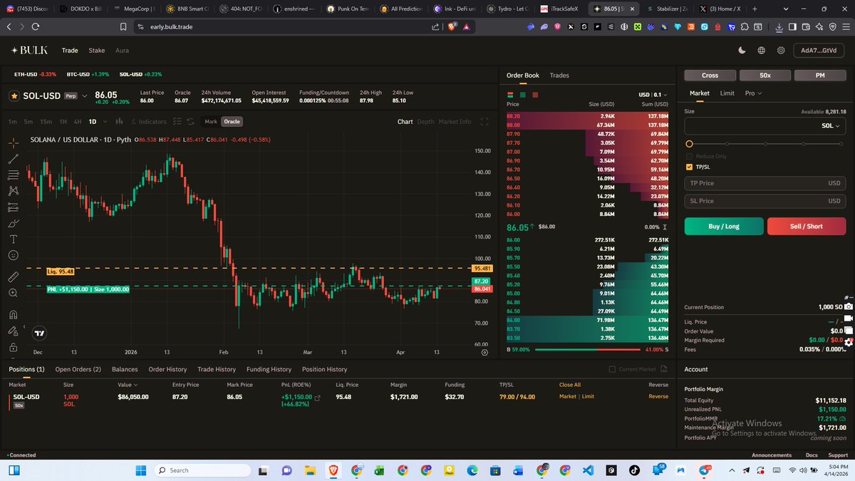Switch to the Trades tab
855x481 pixels.
point(559,76)
